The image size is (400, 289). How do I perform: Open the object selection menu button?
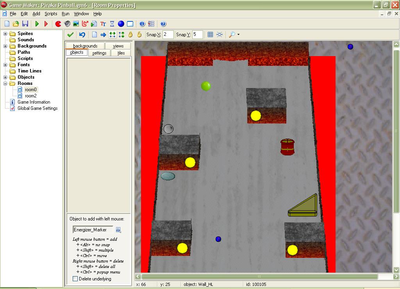click(x=118, y=230)
